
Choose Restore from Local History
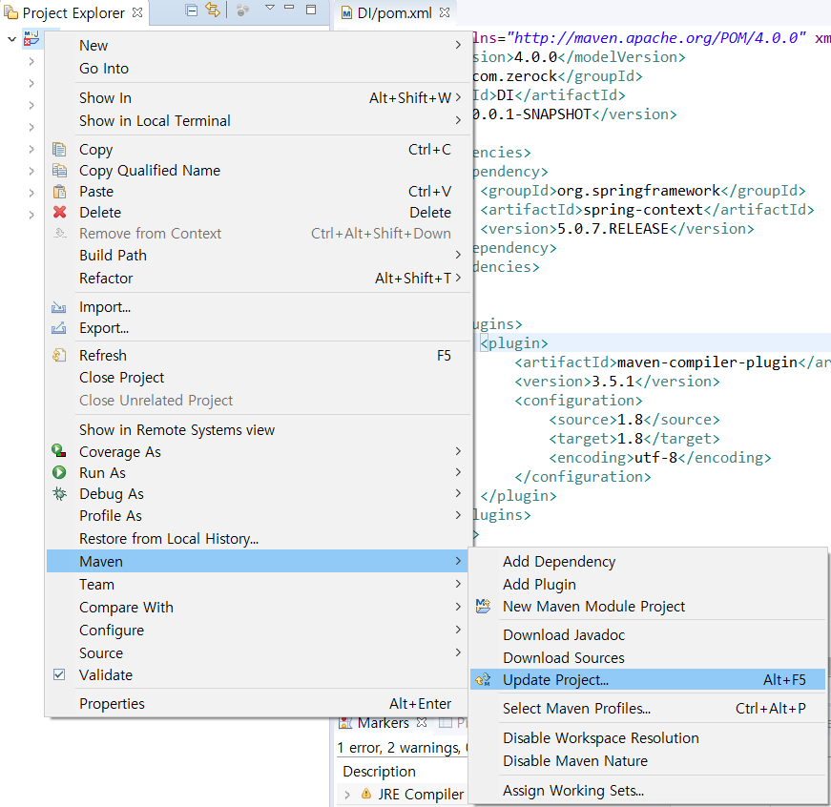point(259,538)
